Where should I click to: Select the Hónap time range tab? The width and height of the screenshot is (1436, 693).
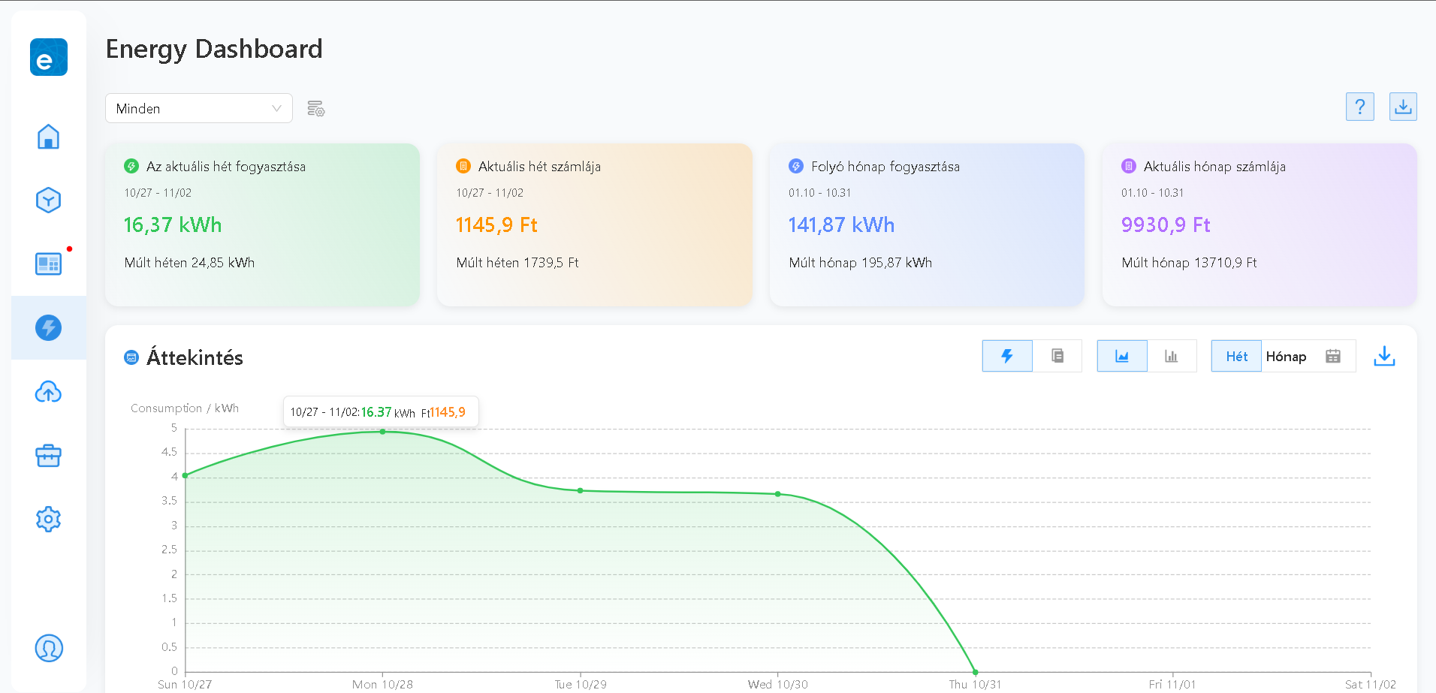[1286, 356]
